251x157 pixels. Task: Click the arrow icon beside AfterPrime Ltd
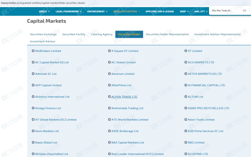point(109,85)
